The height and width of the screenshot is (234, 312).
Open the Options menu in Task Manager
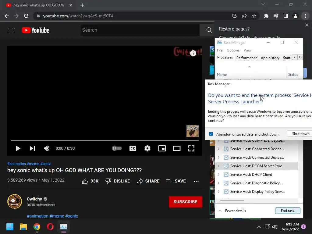point(233,50)
